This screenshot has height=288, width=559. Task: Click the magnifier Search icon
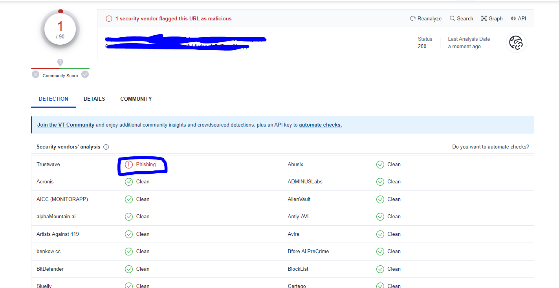(453, 18)
